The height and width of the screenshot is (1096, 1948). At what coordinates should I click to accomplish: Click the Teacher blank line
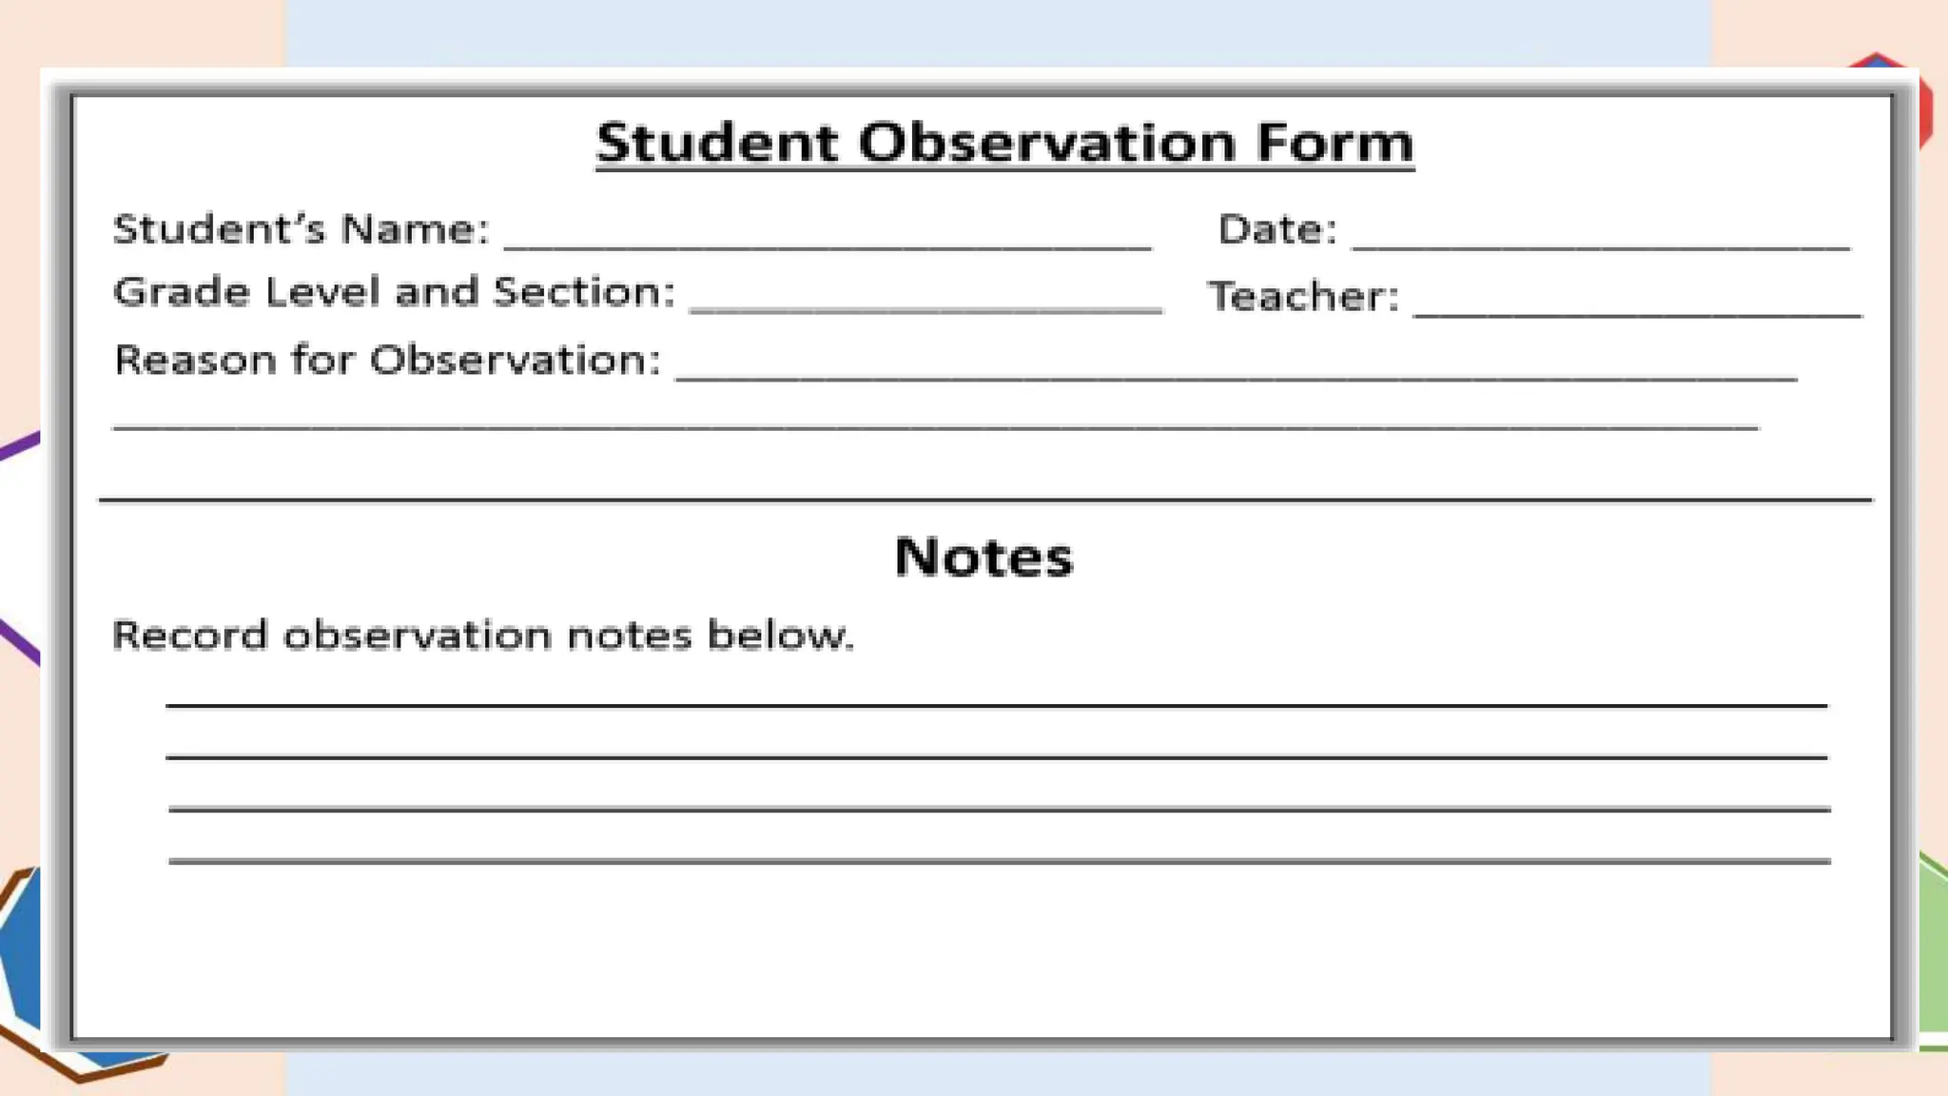click(x=1637, y=313)
